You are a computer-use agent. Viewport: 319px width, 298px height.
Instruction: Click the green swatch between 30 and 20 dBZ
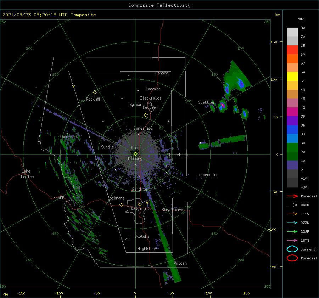[x=292, y=147]
